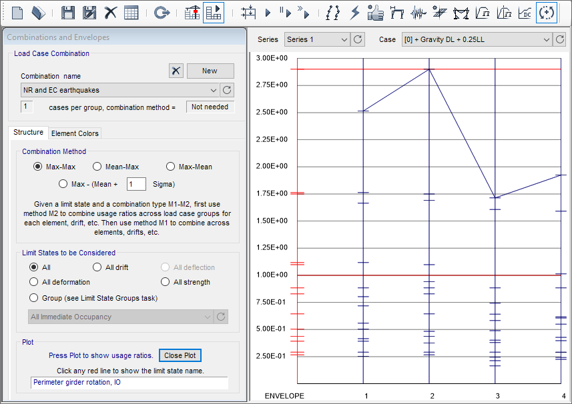Screen dimensions: 572x404
Task: Click the Save As floppy-with-pencil icon
Action: (89, 13)
